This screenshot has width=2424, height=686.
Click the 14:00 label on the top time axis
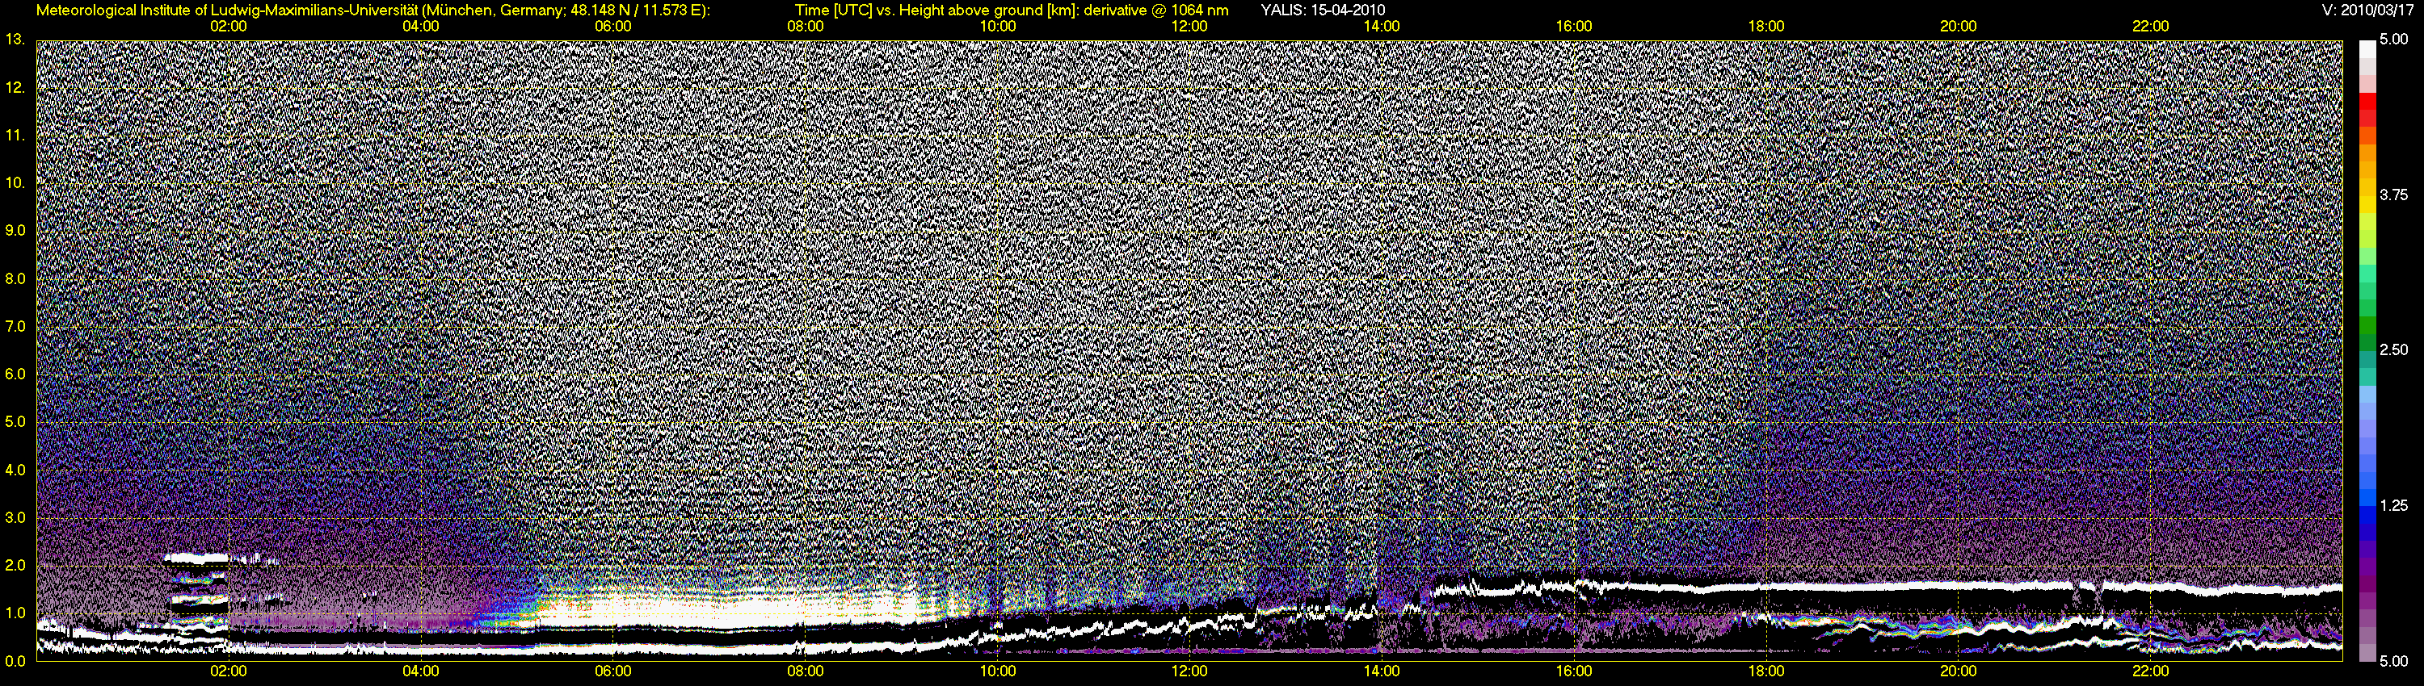click(1382, 27)
